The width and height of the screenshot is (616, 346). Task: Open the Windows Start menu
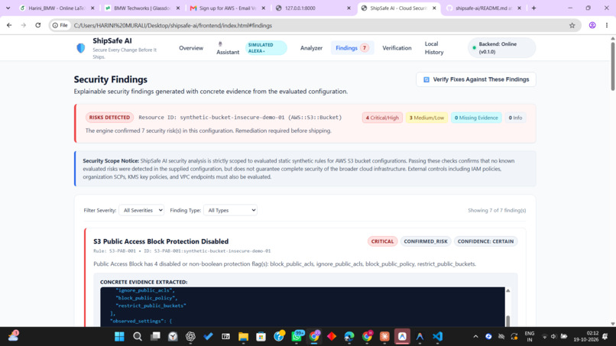click(119, 337)
